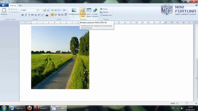Click the Save icon in quick access toolbar

click(6, 2)
